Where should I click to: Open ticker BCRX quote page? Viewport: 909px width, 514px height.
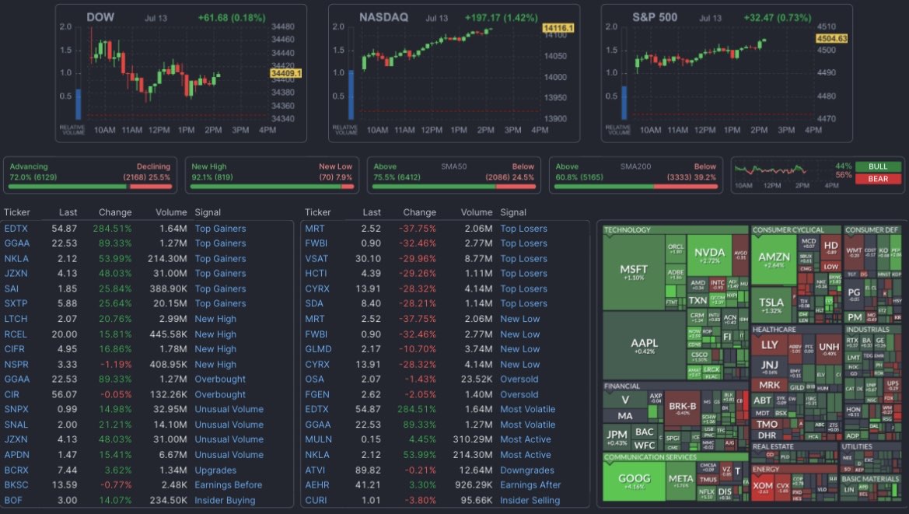16,470
